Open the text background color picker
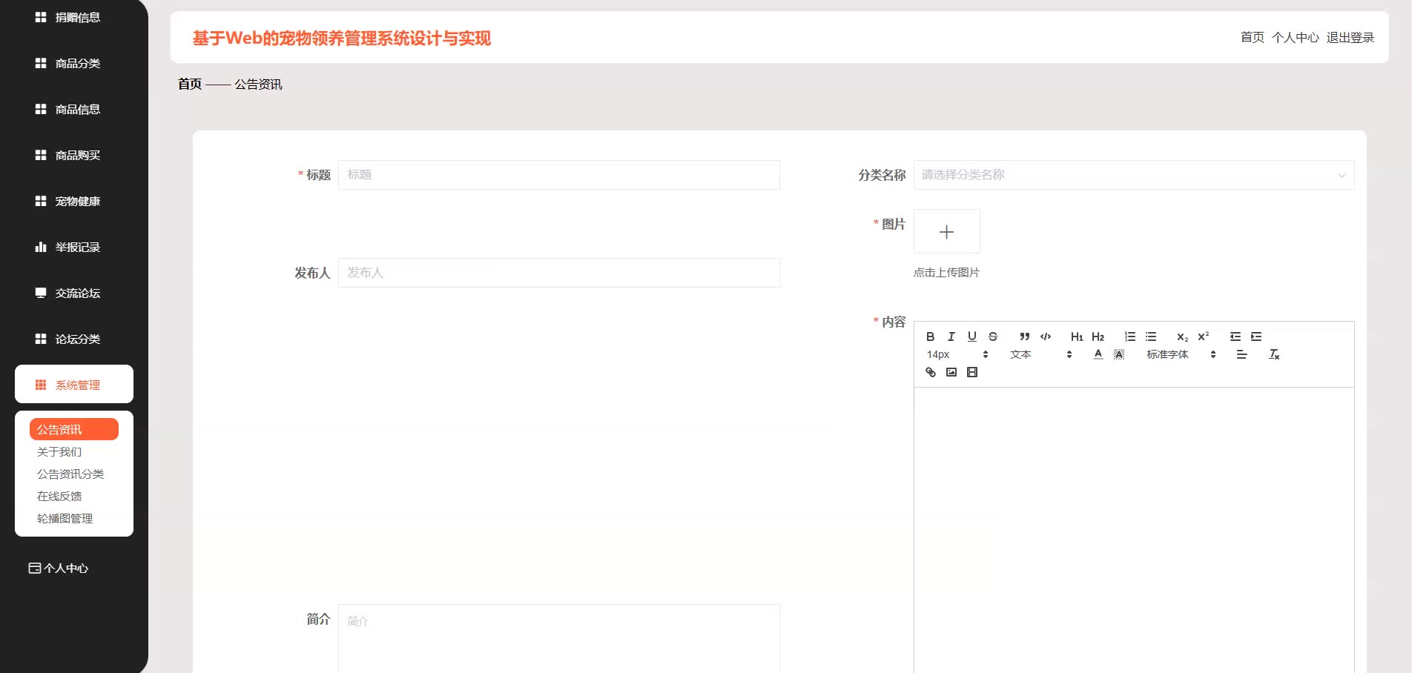Viewport: 1412px width, 673px height. (x=1118, y=354)
